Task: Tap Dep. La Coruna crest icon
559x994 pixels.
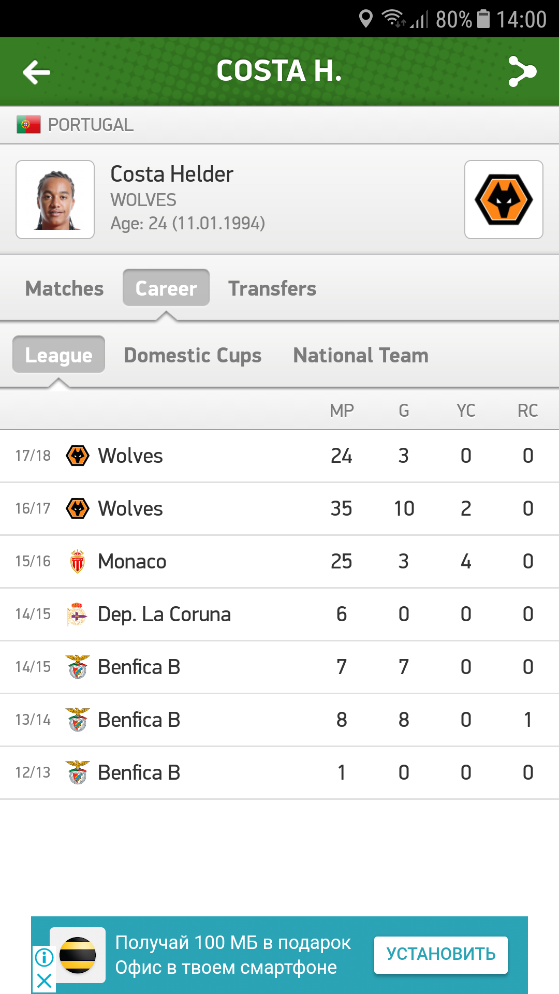Action: coord(78,614)
